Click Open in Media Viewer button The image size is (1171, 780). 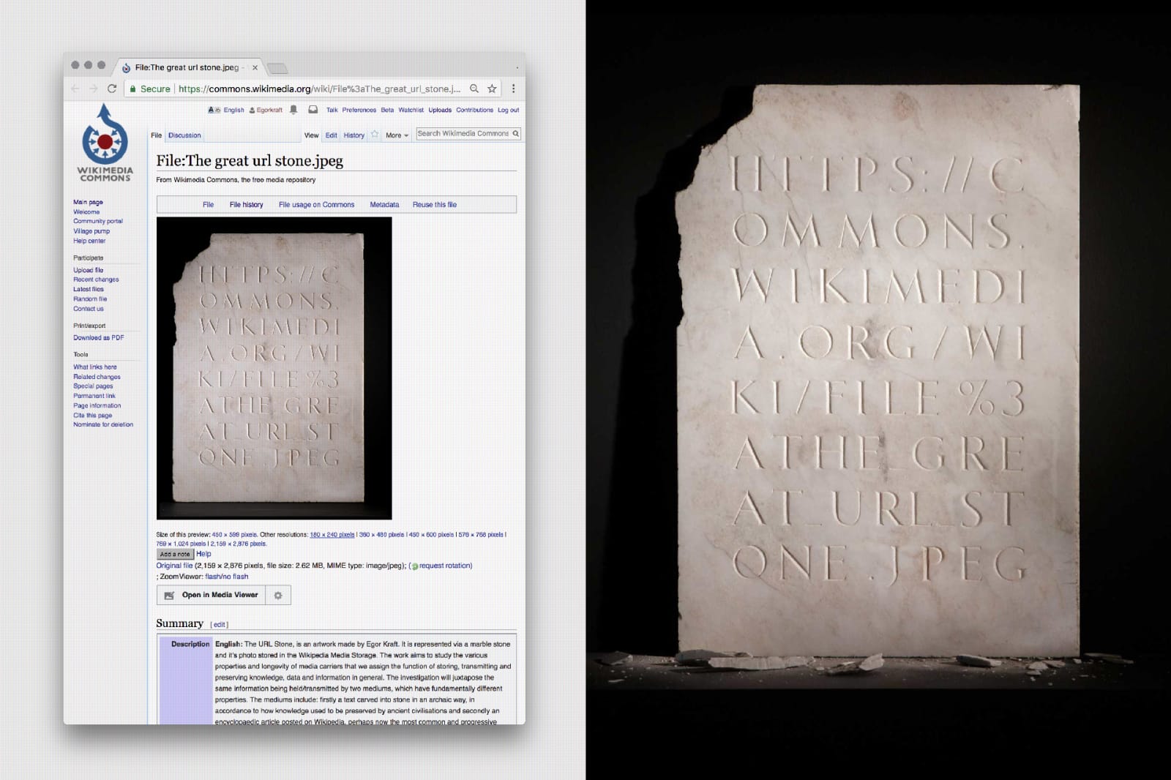(212, 595)
